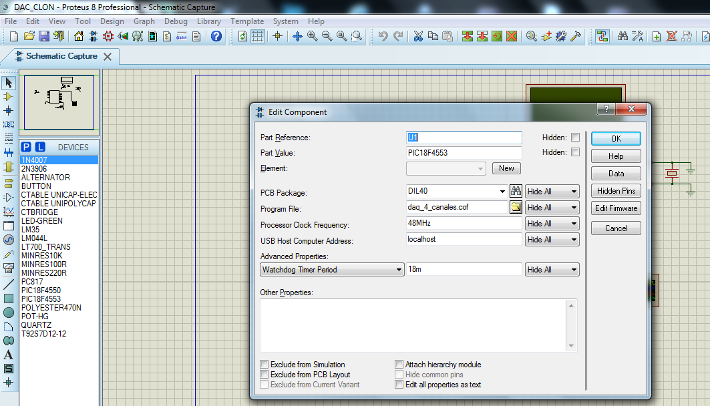Browse for program file folder icon
Image resolution: width=710 pixels, height=406 pixels.
coord(516,207)
